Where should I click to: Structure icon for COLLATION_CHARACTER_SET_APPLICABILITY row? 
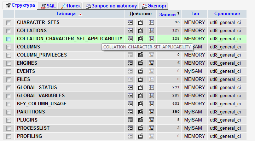(x=141, y=39)
